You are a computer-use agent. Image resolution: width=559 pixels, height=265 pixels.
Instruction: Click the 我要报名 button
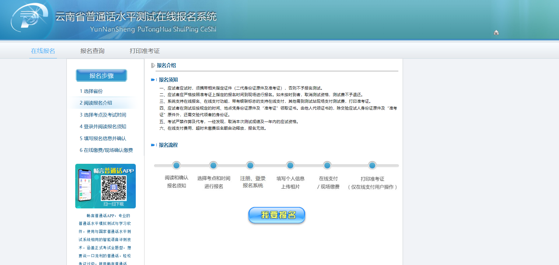[x=277, y=215]
